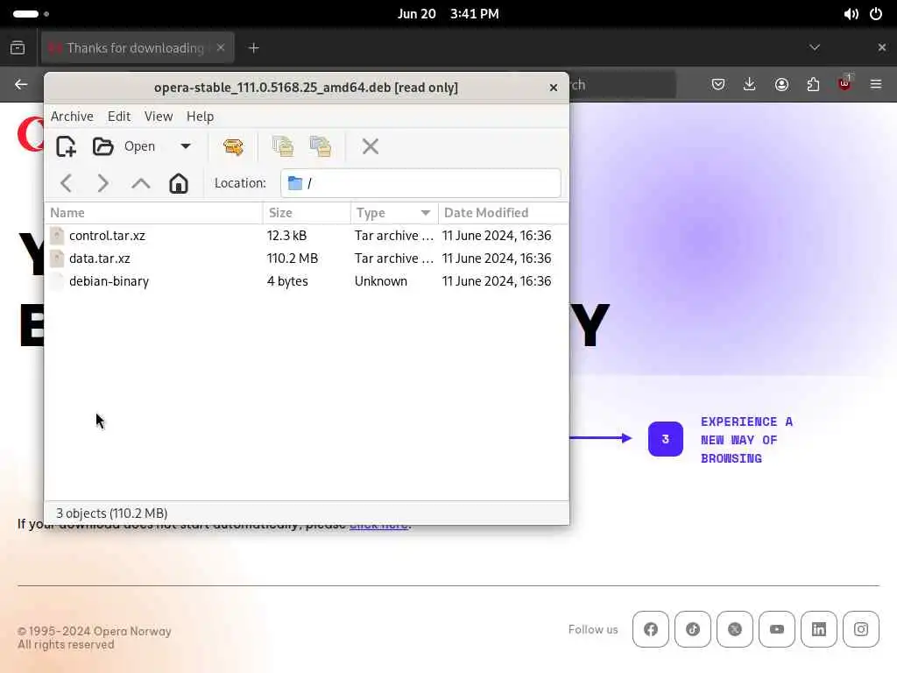The height and width of the screenshot is (673, 897).
Task: Select the debian-binary file row
Action: [307, 281]
